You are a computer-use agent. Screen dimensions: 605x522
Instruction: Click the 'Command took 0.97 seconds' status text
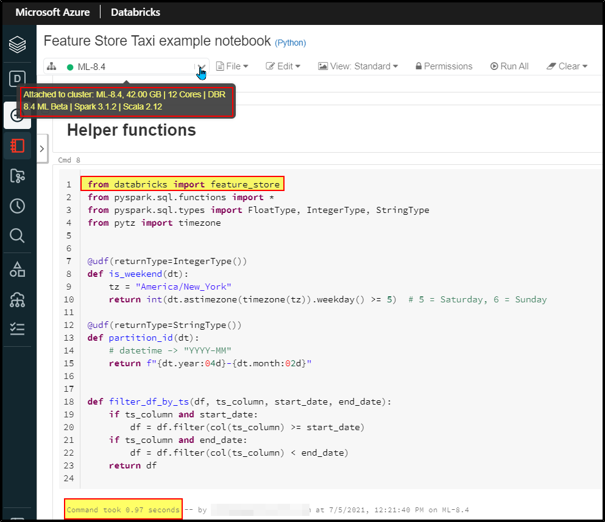click(123, 510)
